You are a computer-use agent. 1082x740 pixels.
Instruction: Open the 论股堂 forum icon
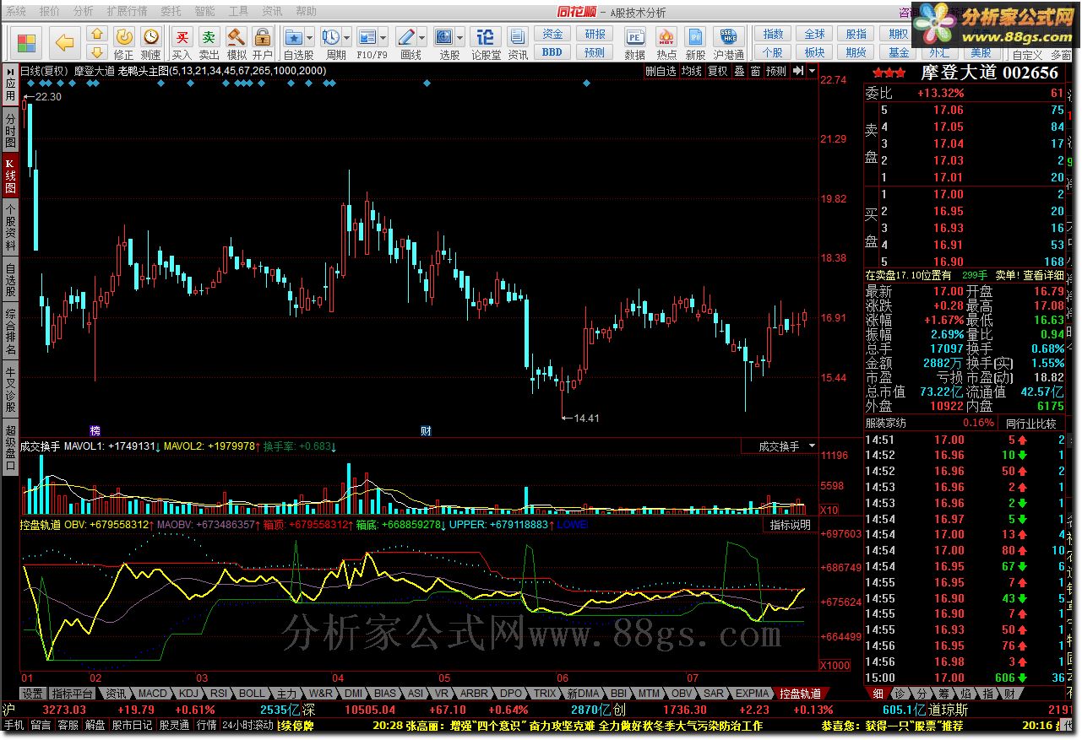click(486, 43)
